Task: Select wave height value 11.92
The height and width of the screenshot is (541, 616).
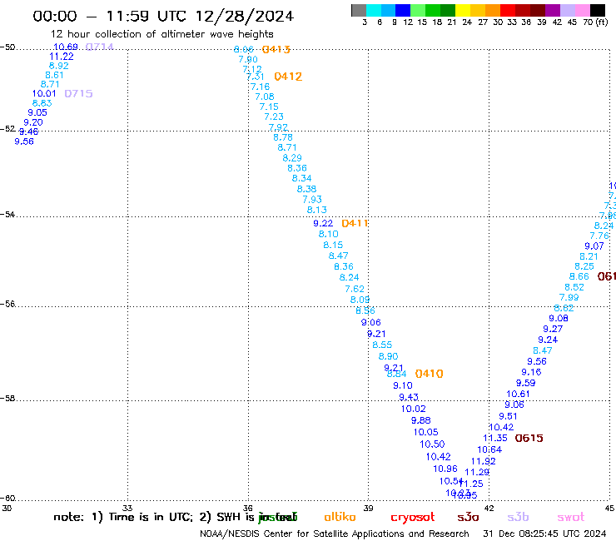Action: (483, 461)
